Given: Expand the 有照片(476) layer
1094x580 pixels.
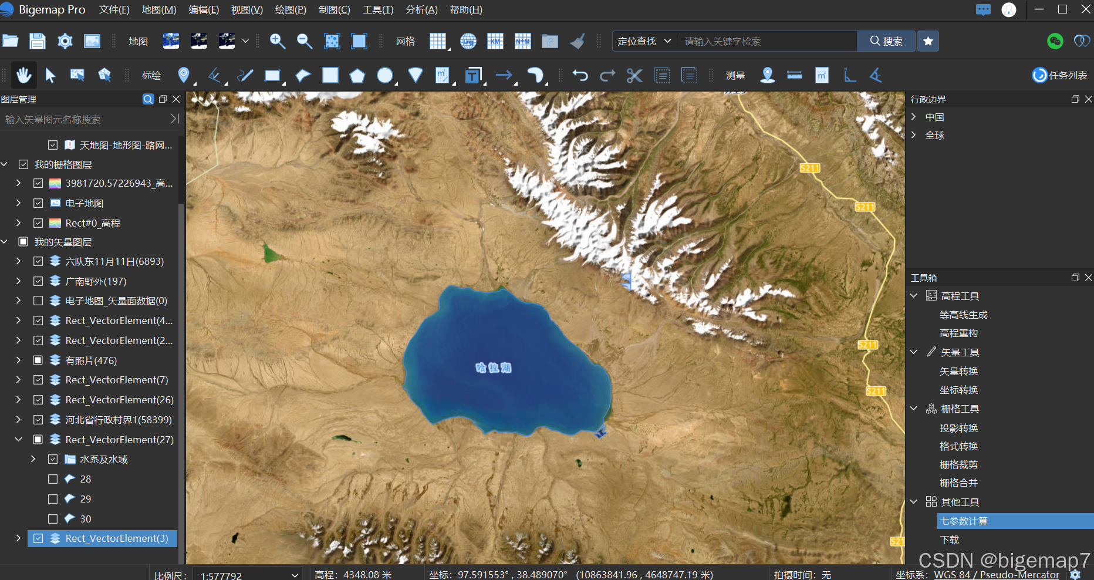Looking at the screenshot, I should click(19, 360).
